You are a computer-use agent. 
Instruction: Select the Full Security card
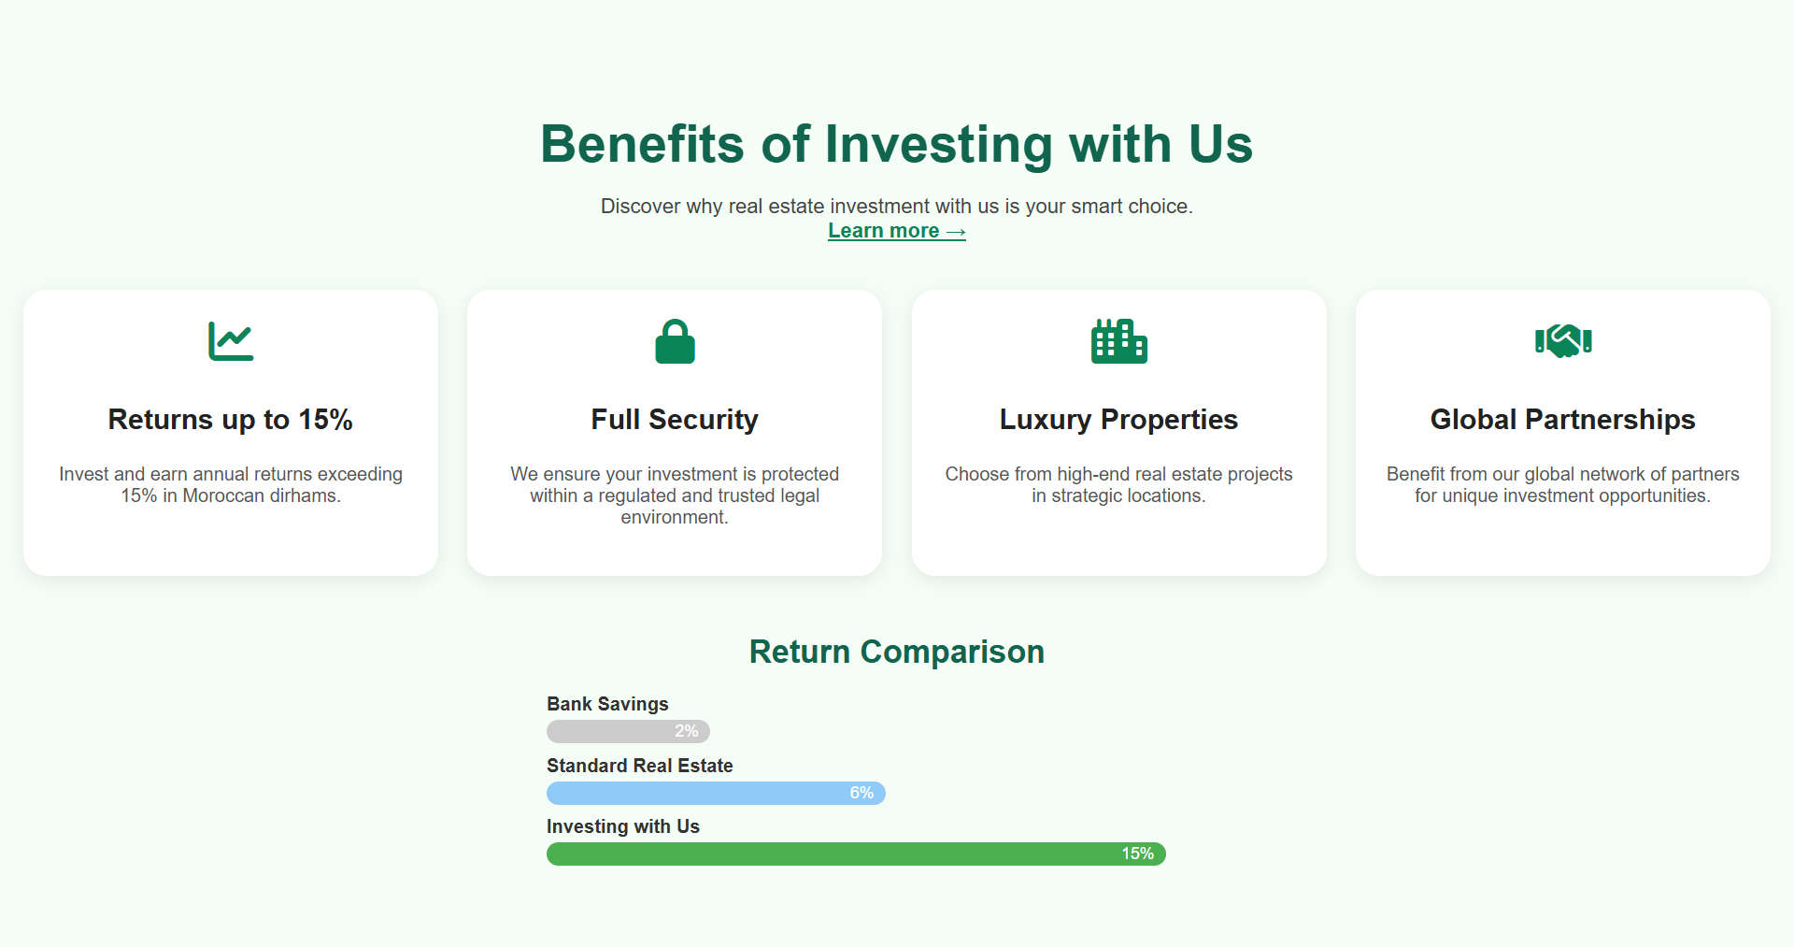point(674,432)
